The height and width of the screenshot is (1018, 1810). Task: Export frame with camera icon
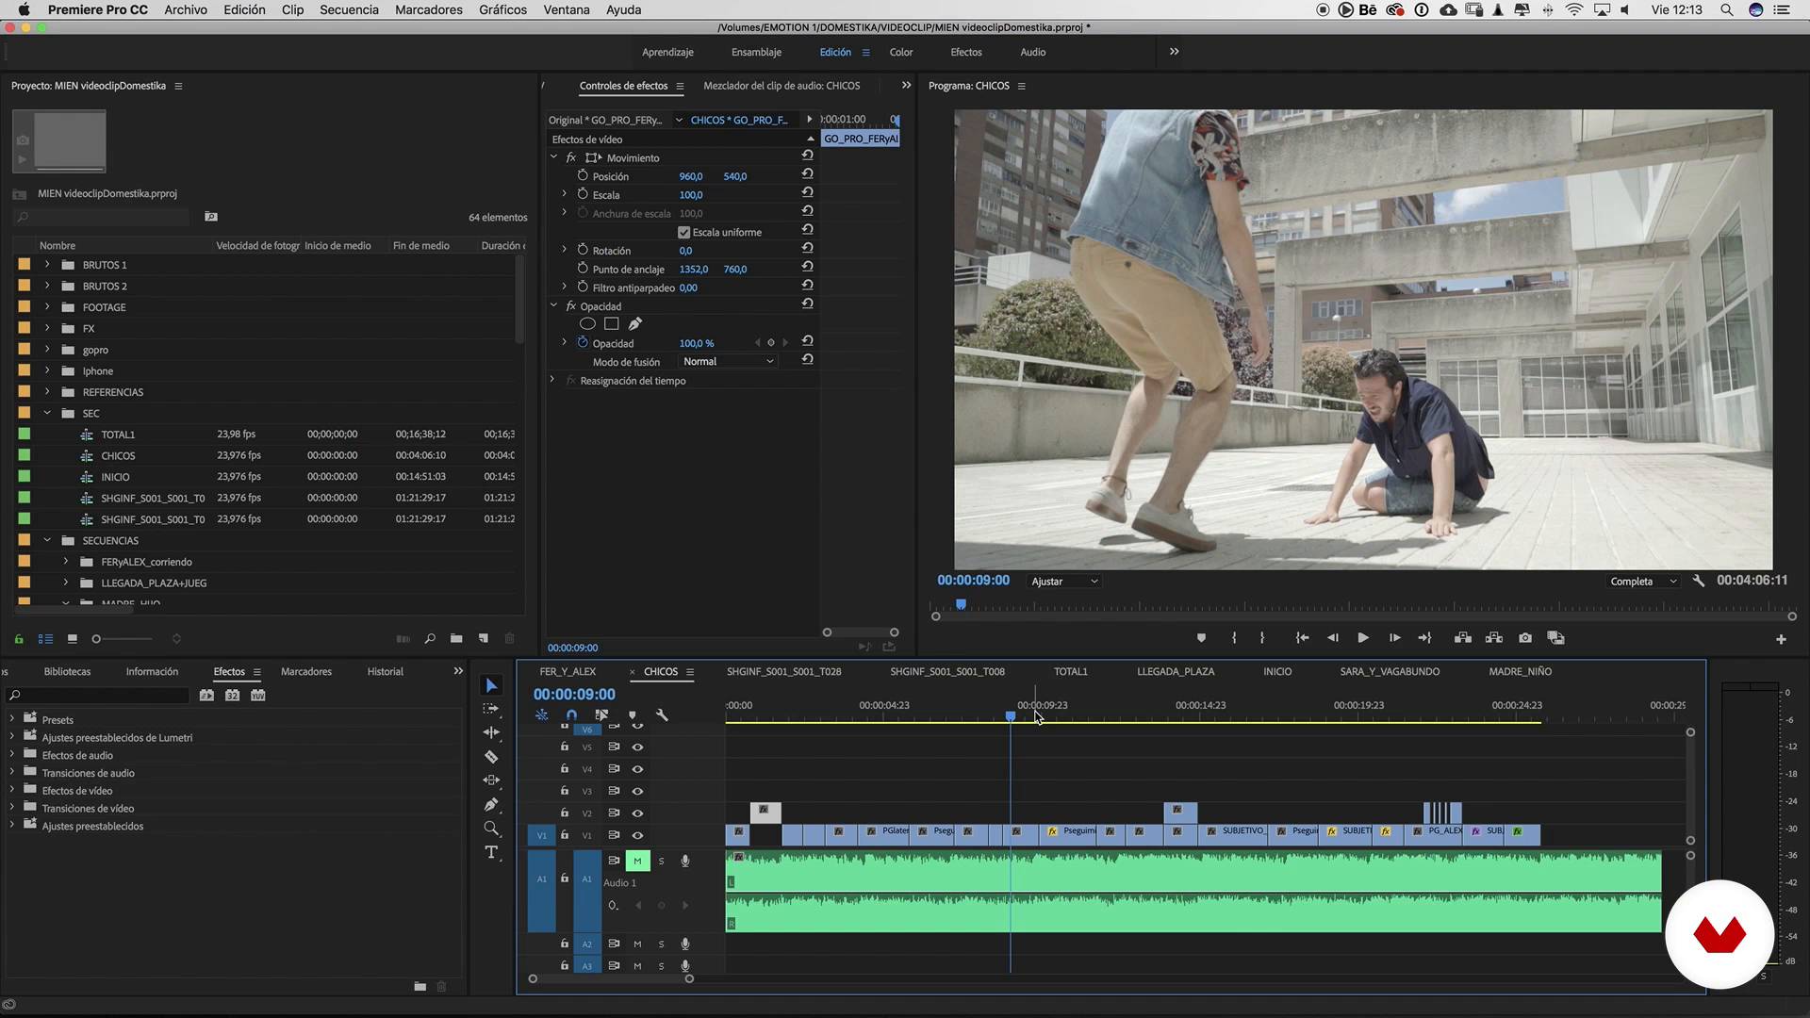1525,638
